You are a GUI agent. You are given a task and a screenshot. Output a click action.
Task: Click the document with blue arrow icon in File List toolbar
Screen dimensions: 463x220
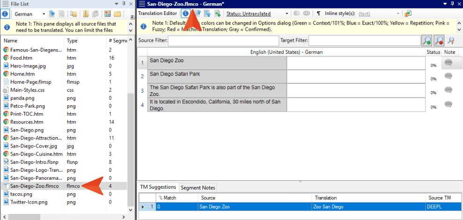[x=52, y=14]
